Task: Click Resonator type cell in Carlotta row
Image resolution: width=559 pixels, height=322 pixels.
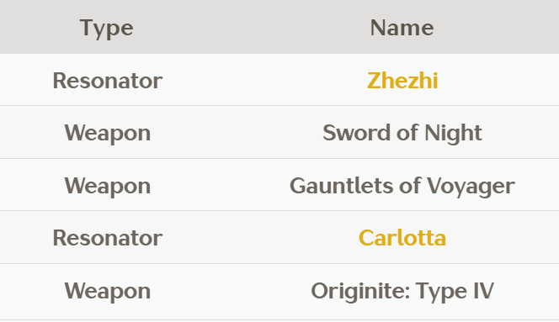Action: tap(107, 238)
